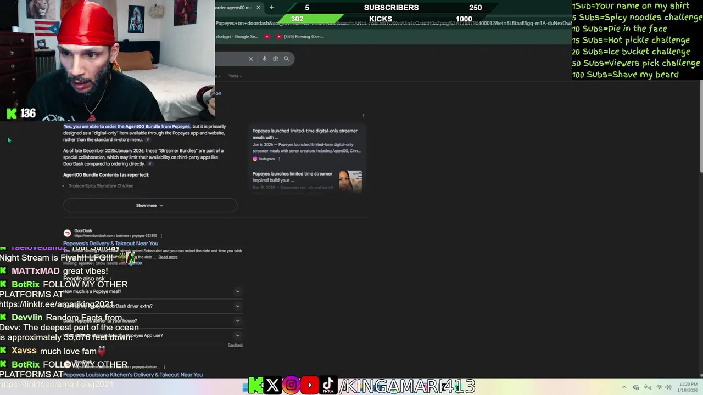
Task: Click the TikTok logo icon
Action: (x=328, y=386)
